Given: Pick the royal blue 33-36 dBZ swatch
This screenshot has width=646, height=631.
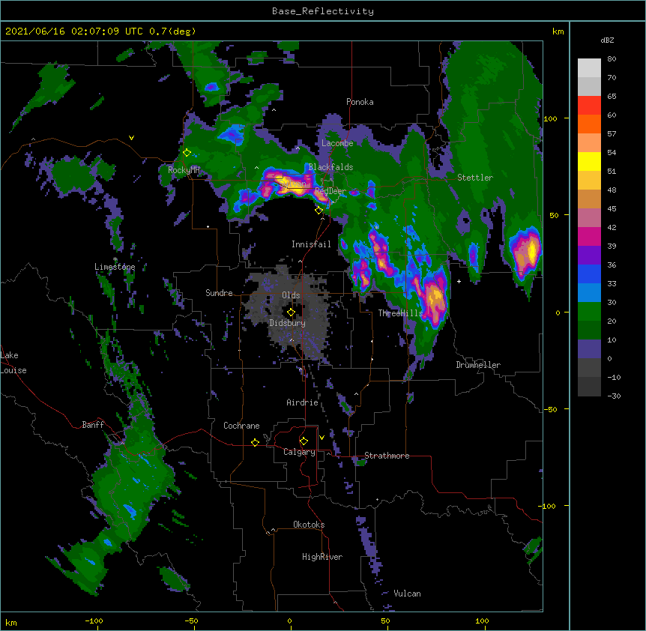Looking at the screenshot, I should (x=589, y=274).
